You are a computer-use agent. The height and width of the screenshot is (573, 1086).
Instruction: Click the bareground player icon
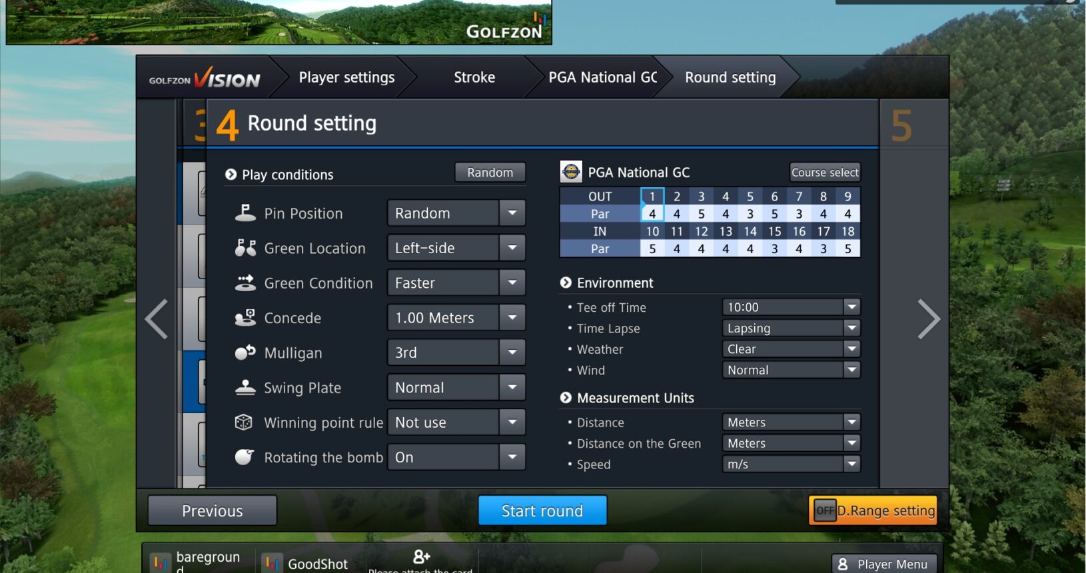point(161,564)
